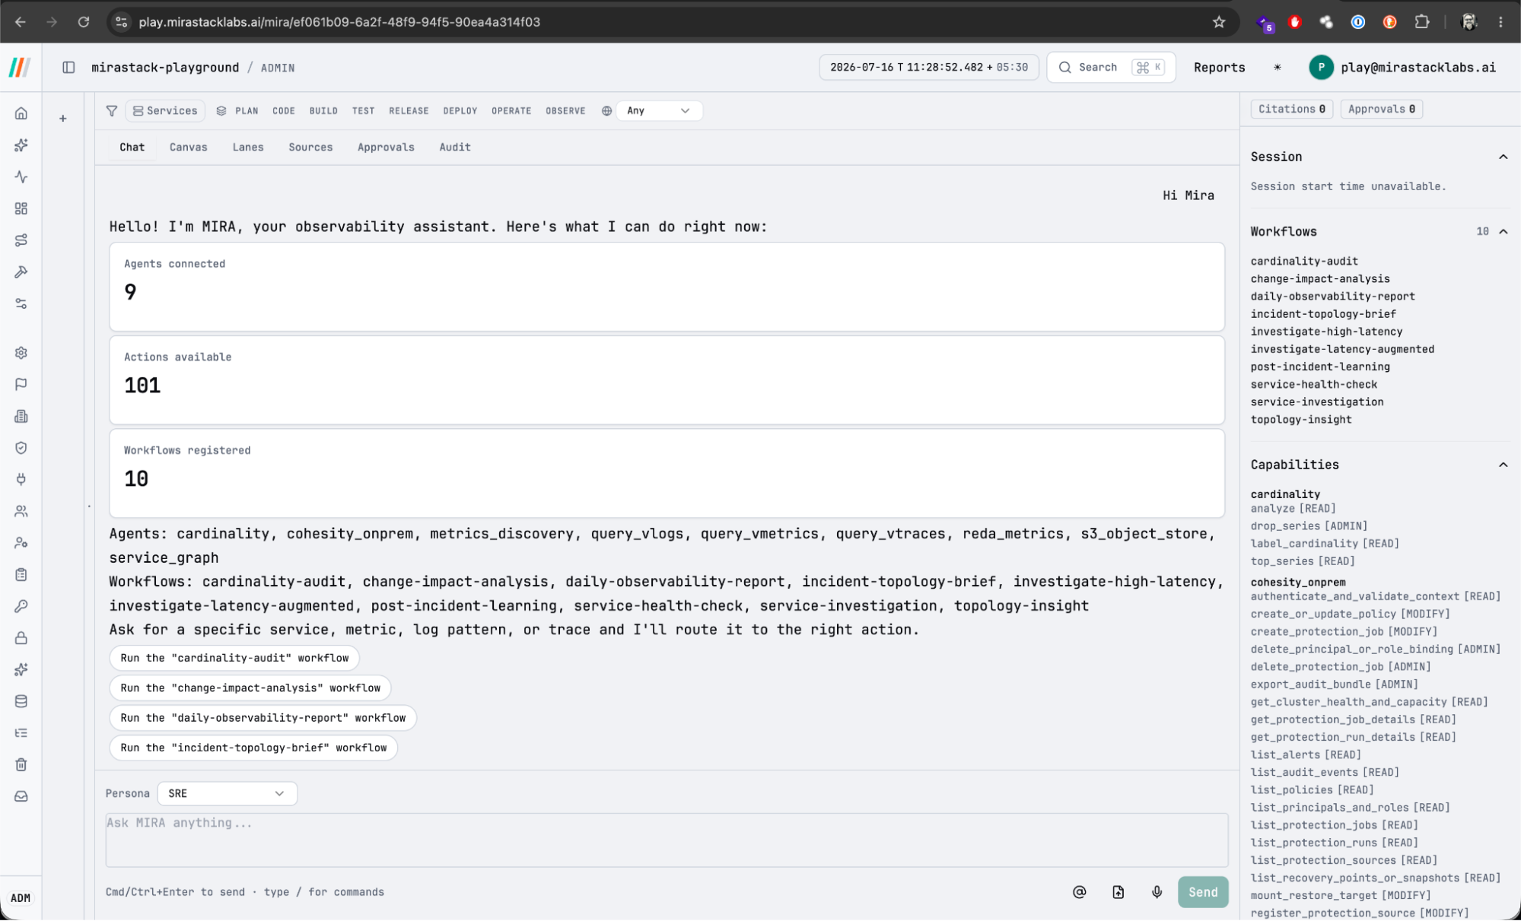
Task: Click the file attachment icon in composer
Action: click(x=1118, y=892)
